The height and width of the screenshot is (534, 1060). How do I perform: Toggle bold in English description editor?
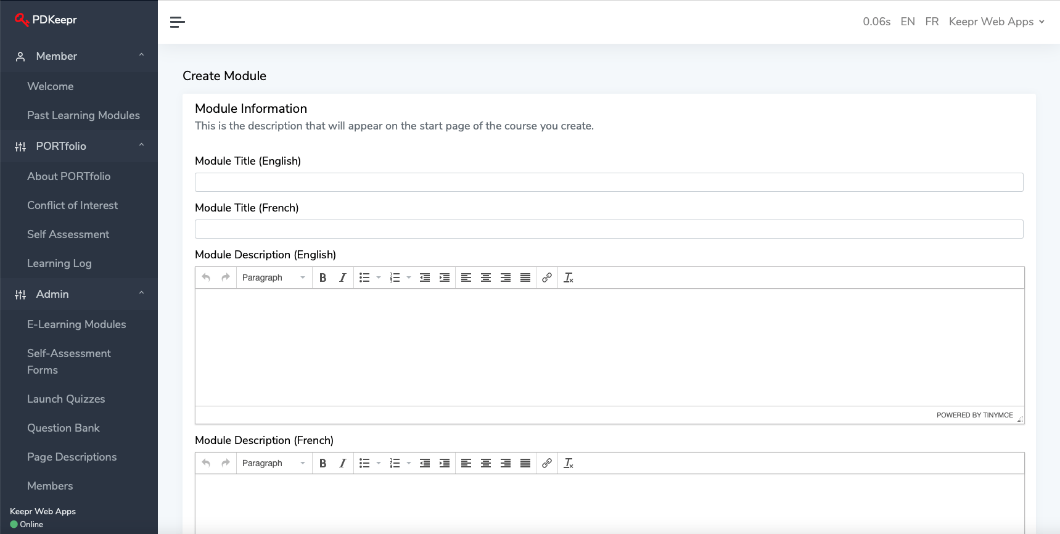[x=323, y=277]
